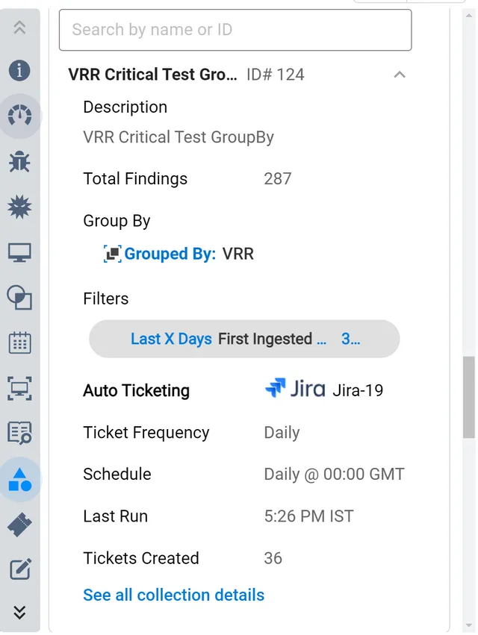Click the double down chevron icon
Screen dimensions: 478x635
pos(19,613)
